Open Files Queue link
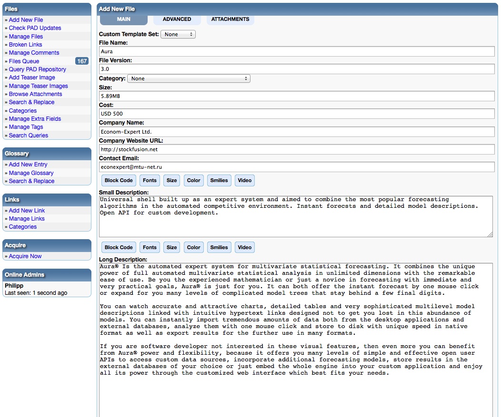501x417 pixels. click(24, 61)
